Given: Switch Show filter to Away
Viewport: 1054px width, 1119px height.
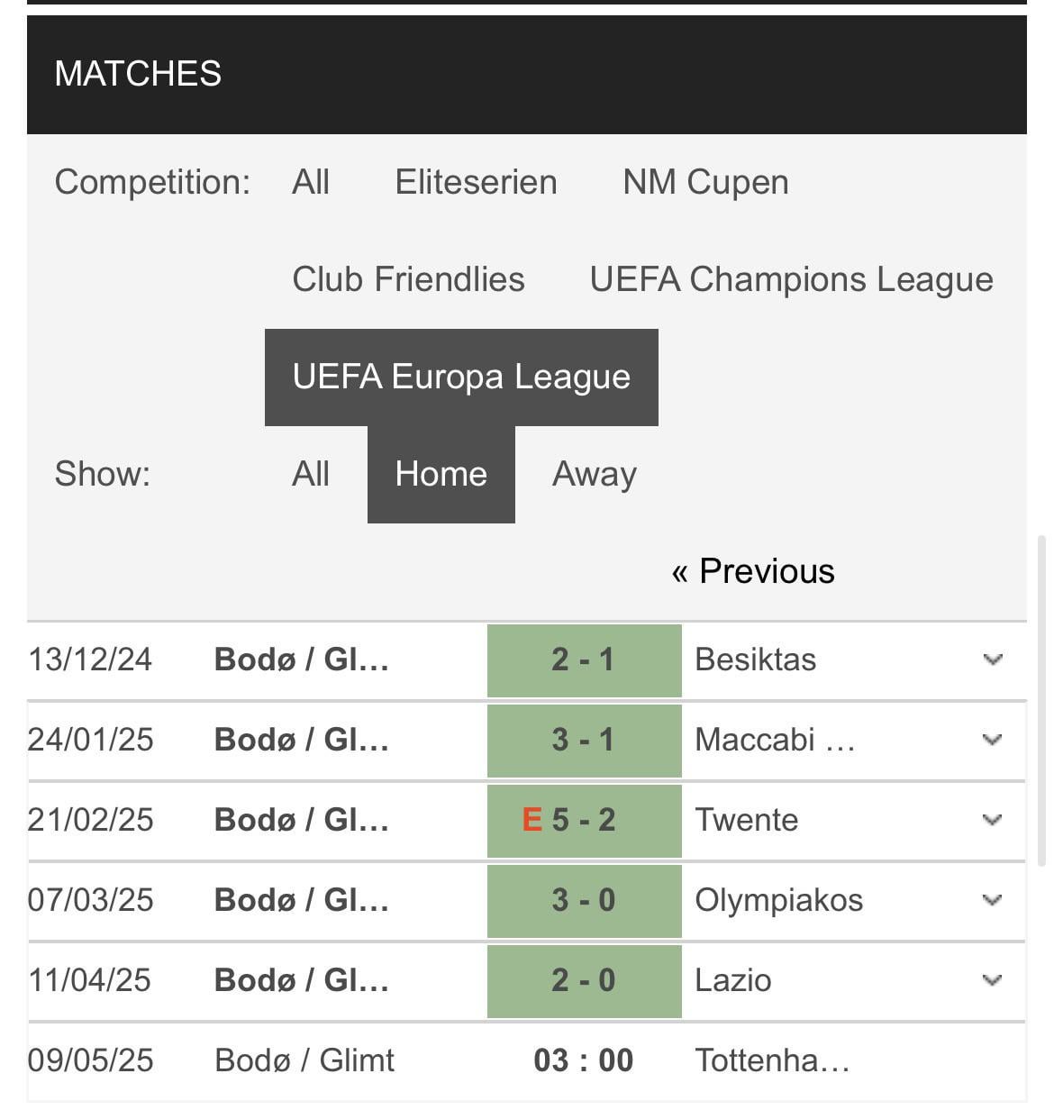Looking at the screenshot, I should (x=594, y=473).
